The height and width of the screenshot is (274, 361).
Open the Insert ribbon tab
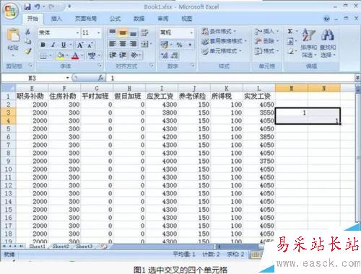click(x=56, y=19)
